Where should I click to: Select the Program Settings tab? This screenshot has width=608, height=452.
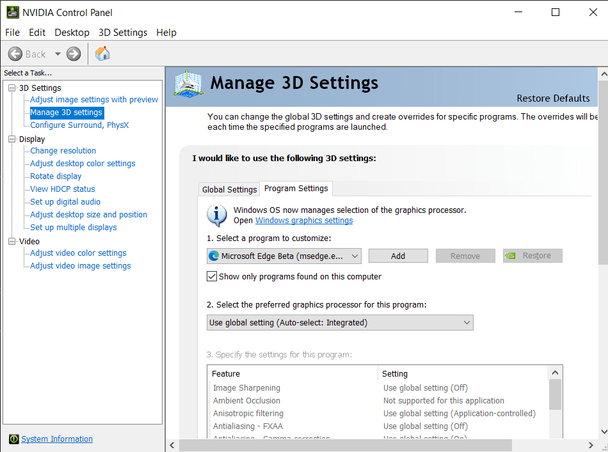point(296,188)
